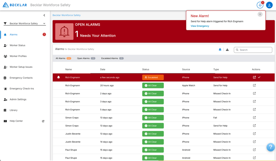Open details for the escalated Rich Engmann alarm
276x161 pixels.
254,77
